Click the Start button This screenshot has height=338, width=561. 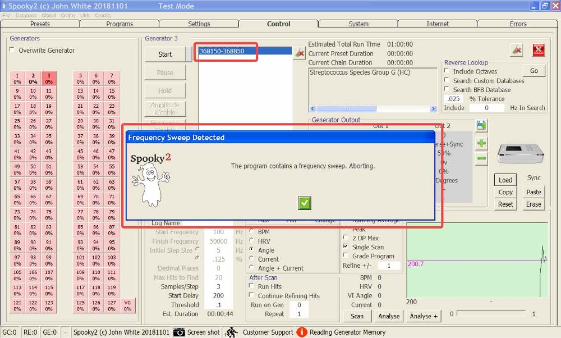click(x=165, y=54)
